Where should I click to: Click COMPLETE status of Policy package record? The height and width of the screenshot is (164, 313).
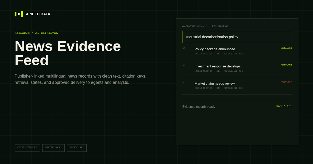coord(286,48)
